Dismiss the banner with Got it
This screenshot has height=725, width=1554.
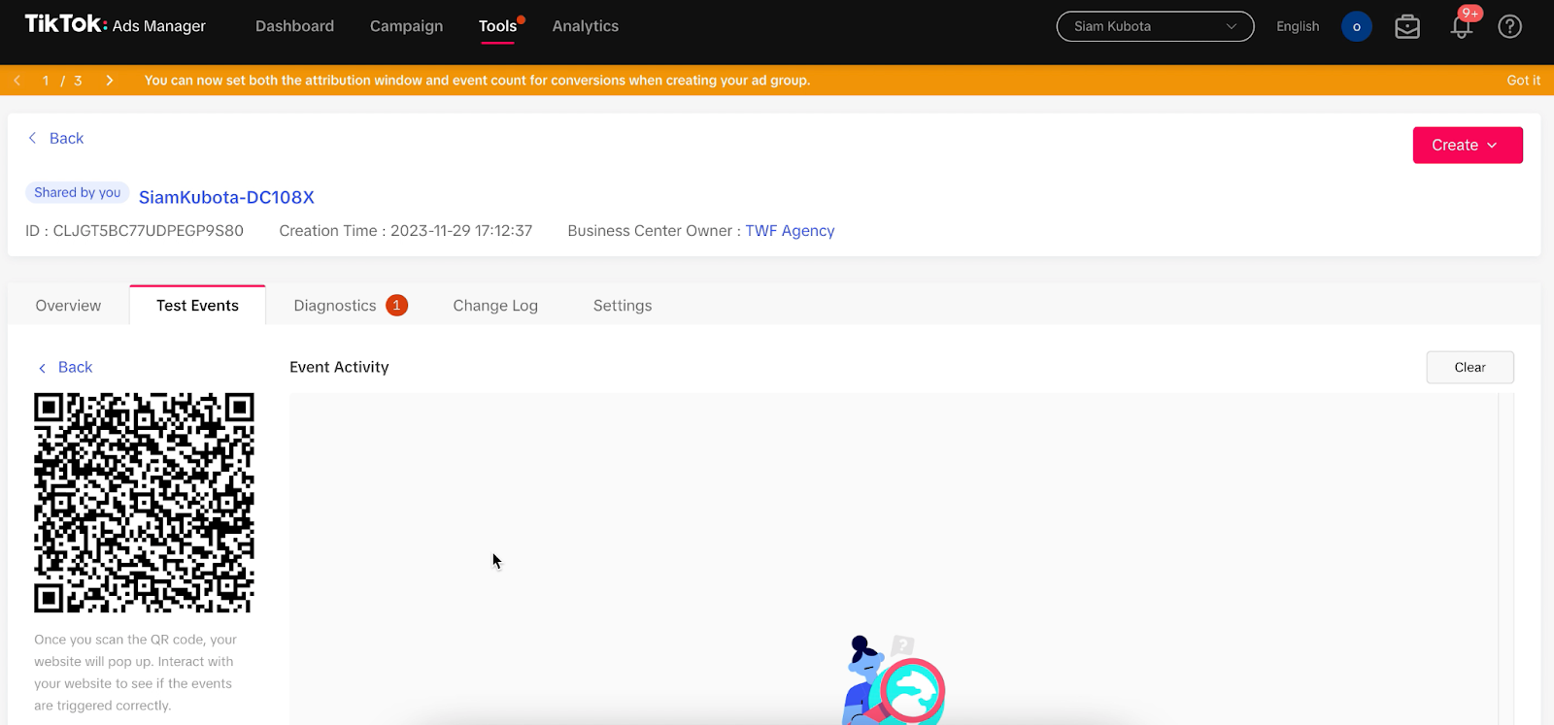[1523, 81]
